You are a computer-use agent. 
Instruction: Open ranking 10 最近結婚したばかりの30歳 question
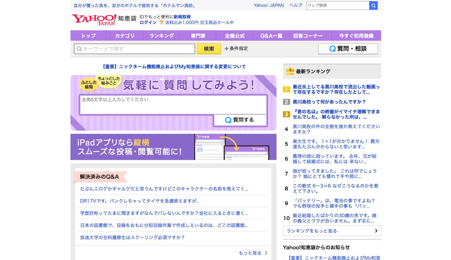pos(335,218)
